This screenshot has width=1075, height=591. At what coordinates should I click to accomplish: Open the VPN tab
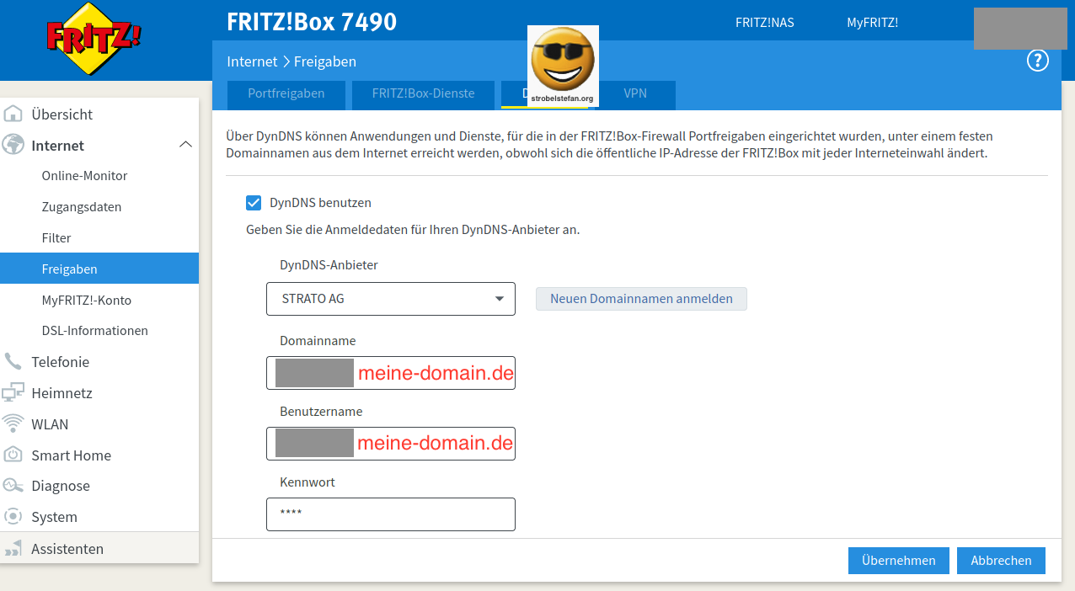pos(635,93)
